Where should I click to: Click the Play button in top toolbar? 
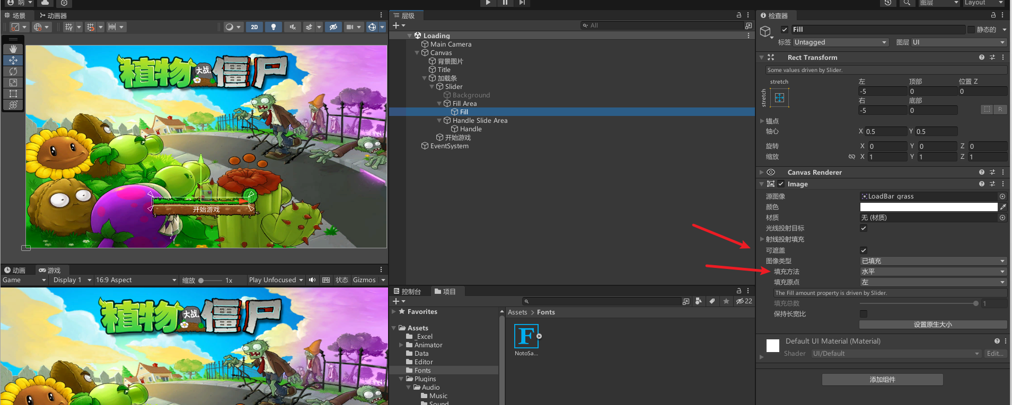coord(488,3)
